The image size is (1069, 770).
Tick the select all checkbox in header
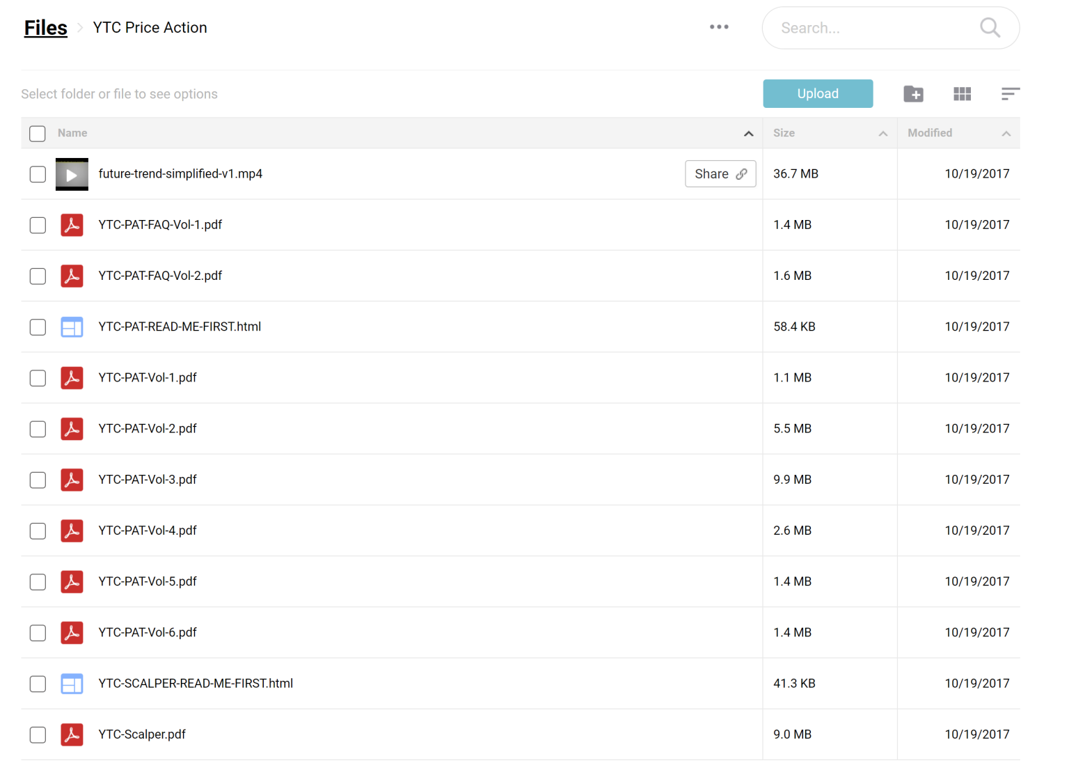(x=38, y=134)
